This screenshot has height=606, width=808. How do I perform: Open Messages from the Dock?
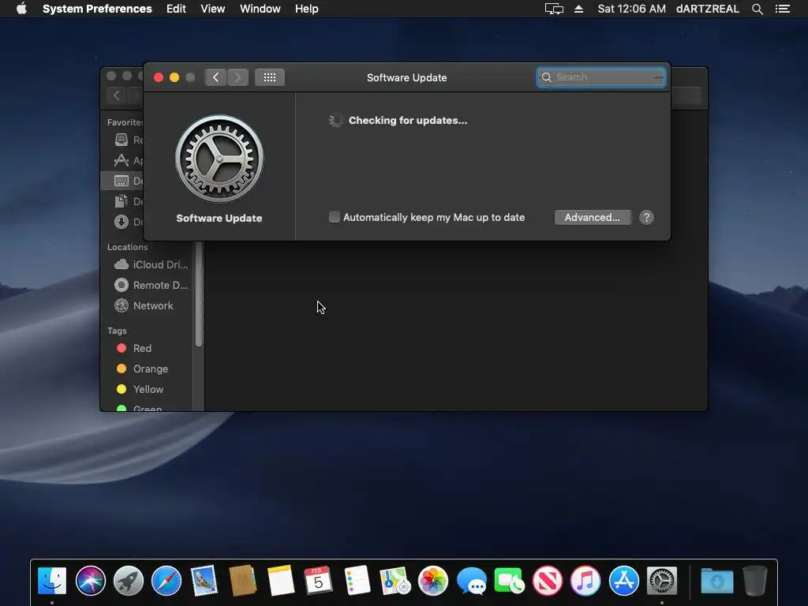[x=471, y=581]
